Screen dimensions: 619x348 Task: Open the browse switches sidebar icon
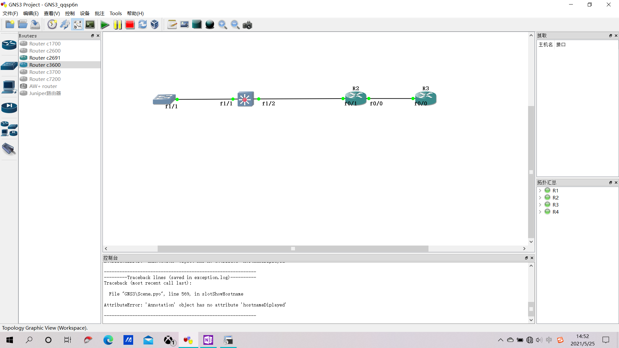(x=9, y=66)
